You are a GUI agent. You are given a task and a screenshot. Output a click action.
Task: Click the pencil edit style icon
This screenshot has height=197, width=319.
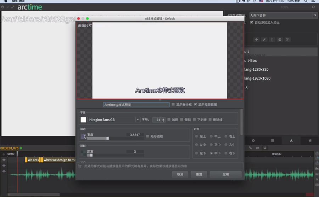(x=264, y=40)
